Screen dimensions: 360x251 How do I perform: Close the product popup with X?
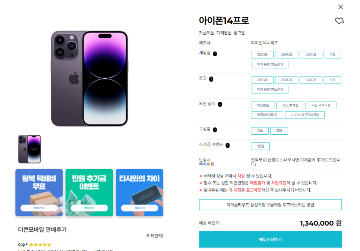(341, 7)
